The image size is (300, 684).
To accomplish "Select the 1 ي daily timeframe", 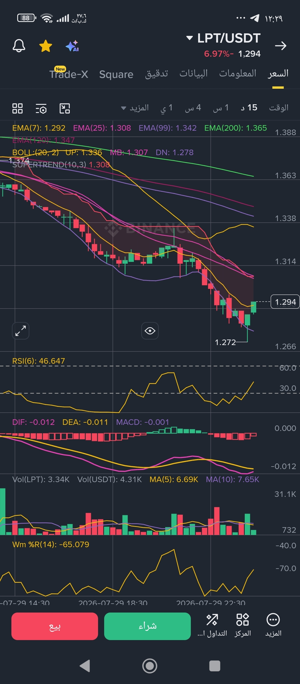I will pos(167,108).
